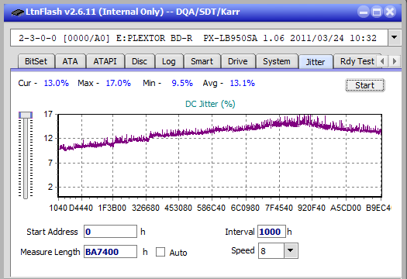Open the Rdy Test tab
This screenshot has width=407, height=279.
357,61
